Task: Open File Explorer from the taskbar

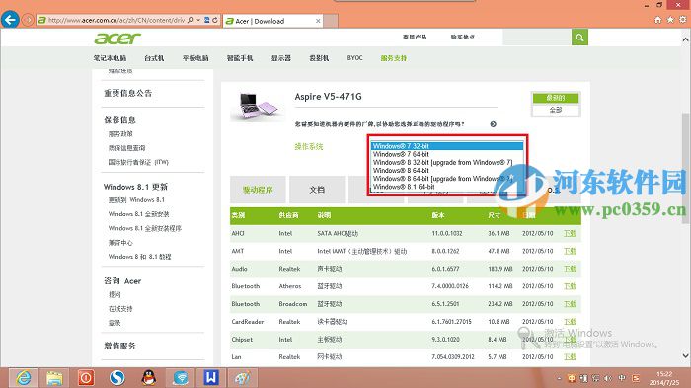Action: (54, 378)
